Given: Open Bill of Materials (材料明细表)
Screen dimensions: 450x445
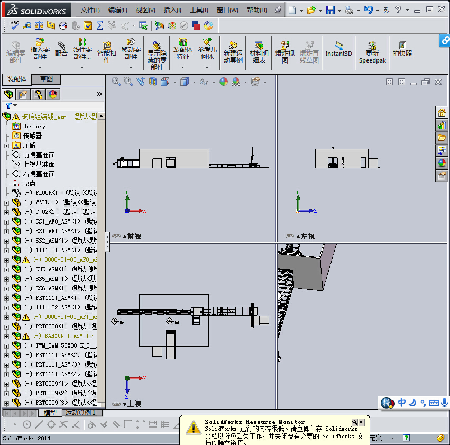Looking at the screenshot, I should [x=259, y=52].
